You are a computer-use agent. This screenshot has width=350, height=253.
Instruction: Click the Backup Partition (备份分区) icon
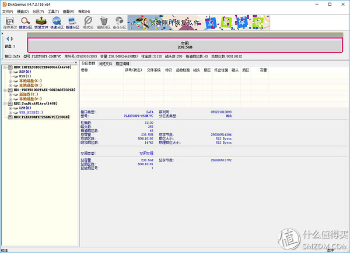(x=120, y=23)
